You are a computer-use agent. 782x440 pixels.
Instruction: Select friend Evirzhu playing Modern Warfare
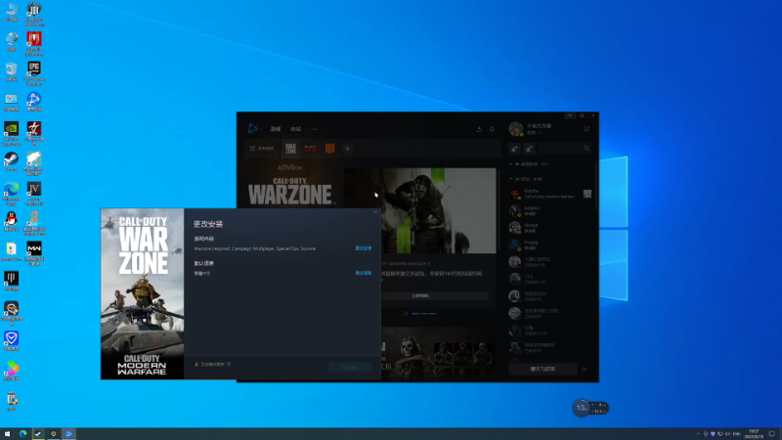[x=548, y=194]
